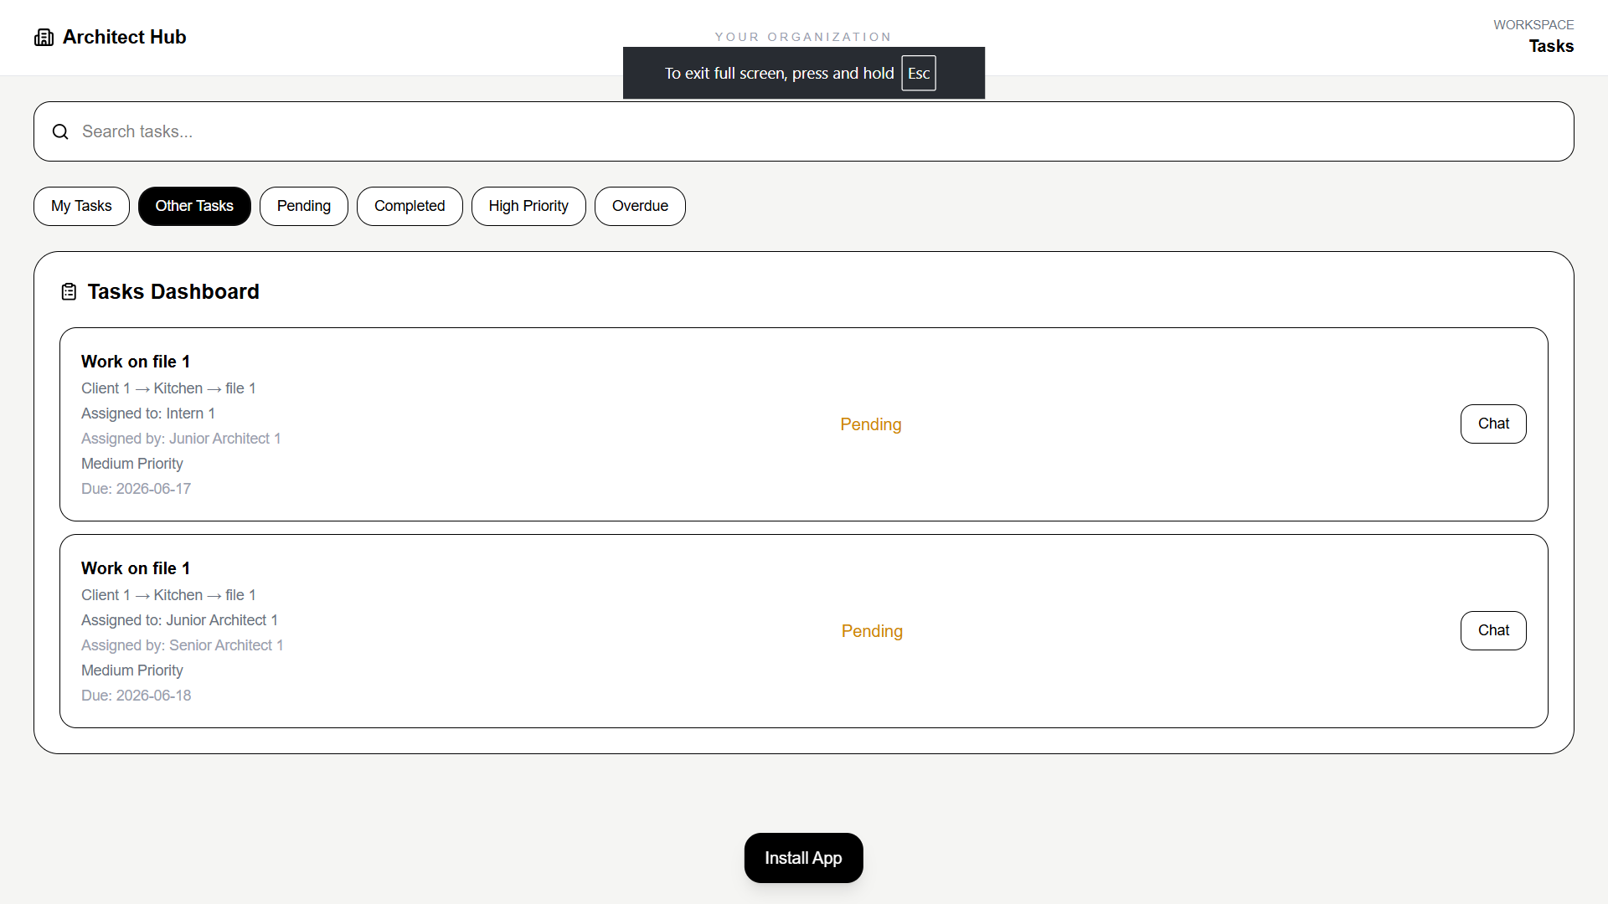Click 'Due: 2026-06-17' date
This screenshot has width=1608, height=904.
pos(136,489)
